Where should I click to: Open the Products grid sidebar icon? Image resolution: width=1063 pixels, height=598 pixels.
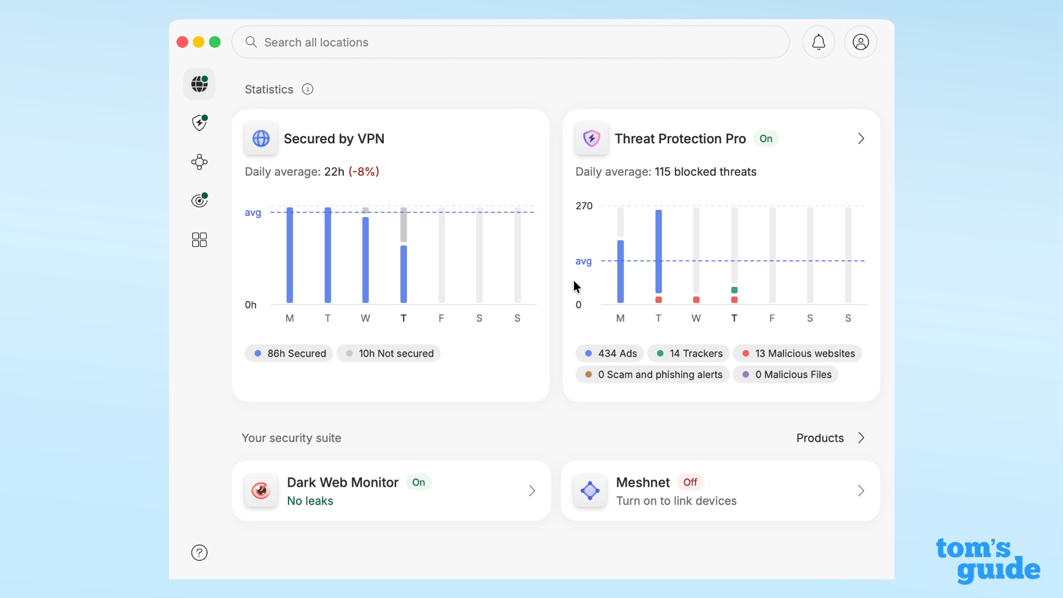(199, 240)
